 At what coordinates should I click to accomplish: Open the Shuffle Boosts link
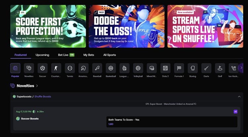(x=43, y=97)
